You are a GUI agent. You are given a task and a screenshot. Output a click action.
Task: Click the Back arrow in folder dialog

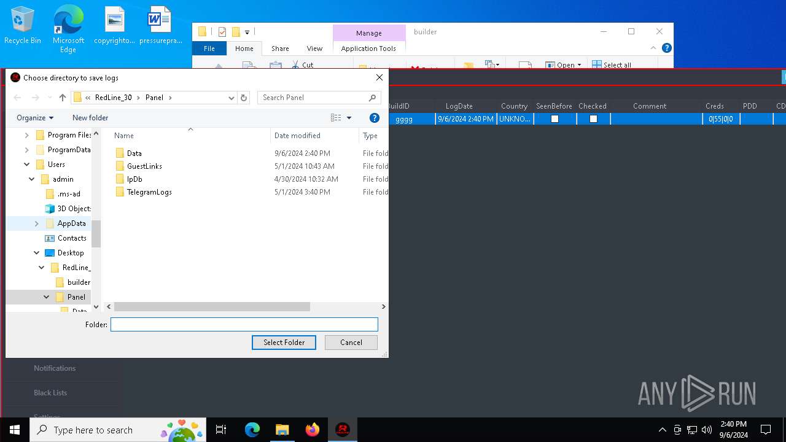tap(17, 98)
